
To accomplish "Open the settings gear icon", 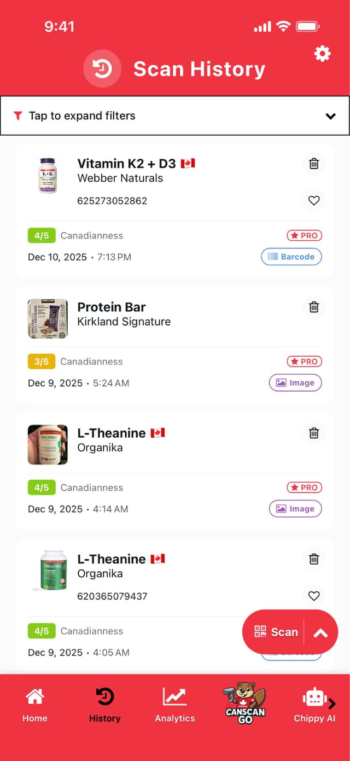I will click(x=322, y=54).
